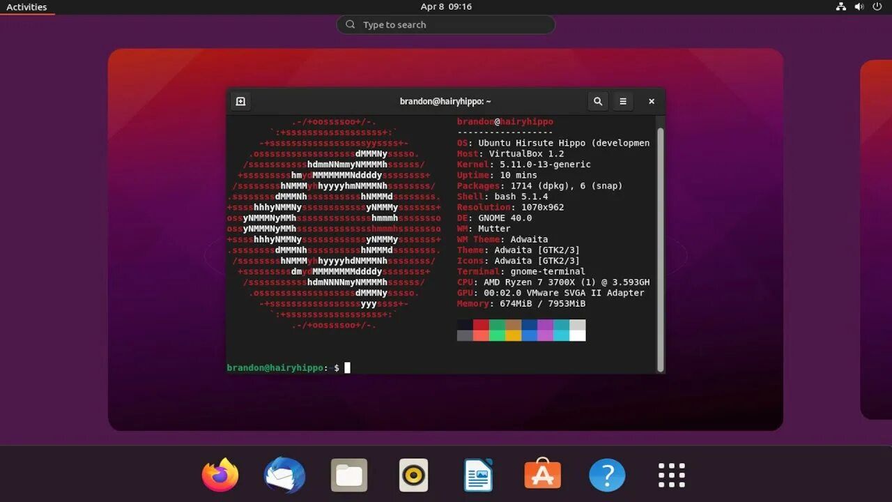Click the Memory: 674MiB / 7953MiB line
The width and height of the screenshot is (892, 502).
[x=521, y=304]
